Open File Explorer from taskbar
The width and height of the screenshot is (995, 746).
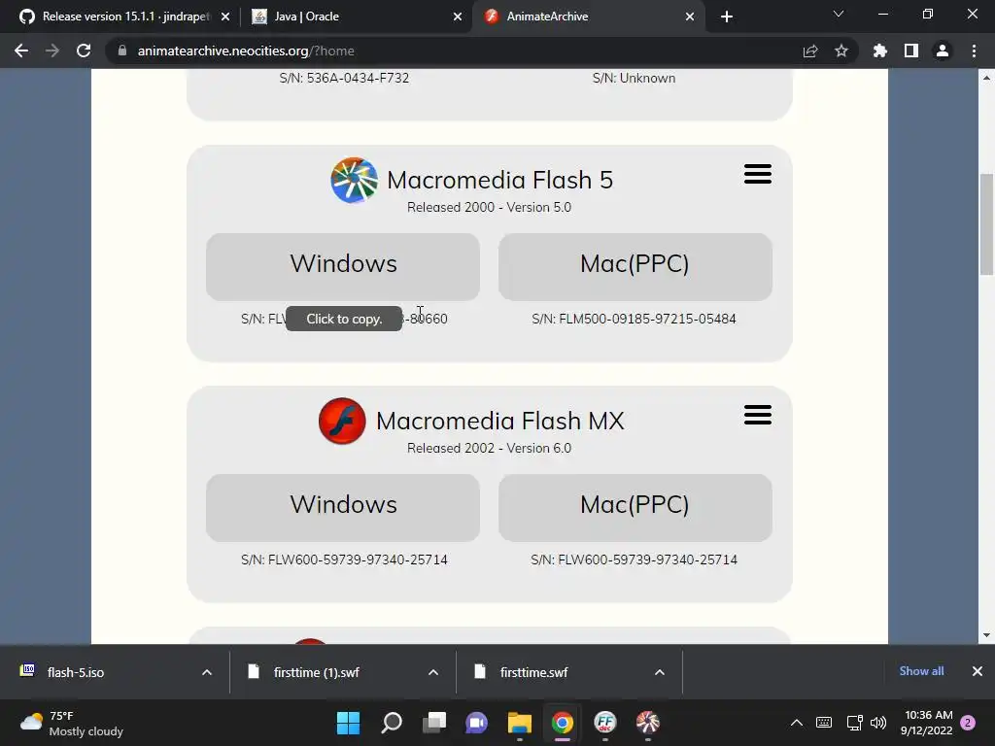point(520,723)
